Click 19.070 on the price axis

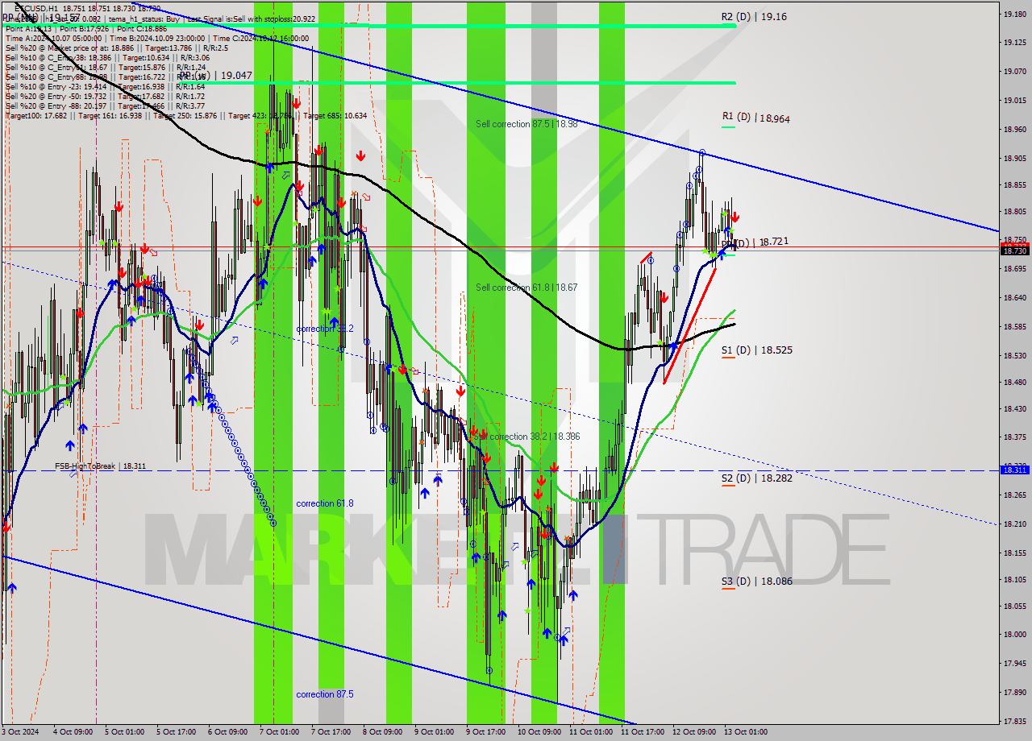(1014, 72)
